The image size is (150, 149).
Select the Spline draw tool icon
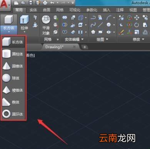pos(93,25)
